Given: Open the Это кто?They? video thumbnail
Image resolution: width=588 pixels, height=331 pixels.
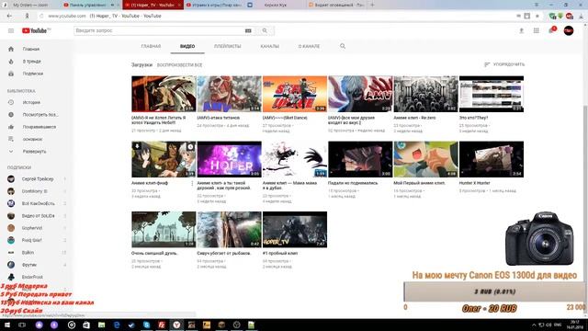Looking at the screenshot, I should pyautogui.click(x=492, y=94).
